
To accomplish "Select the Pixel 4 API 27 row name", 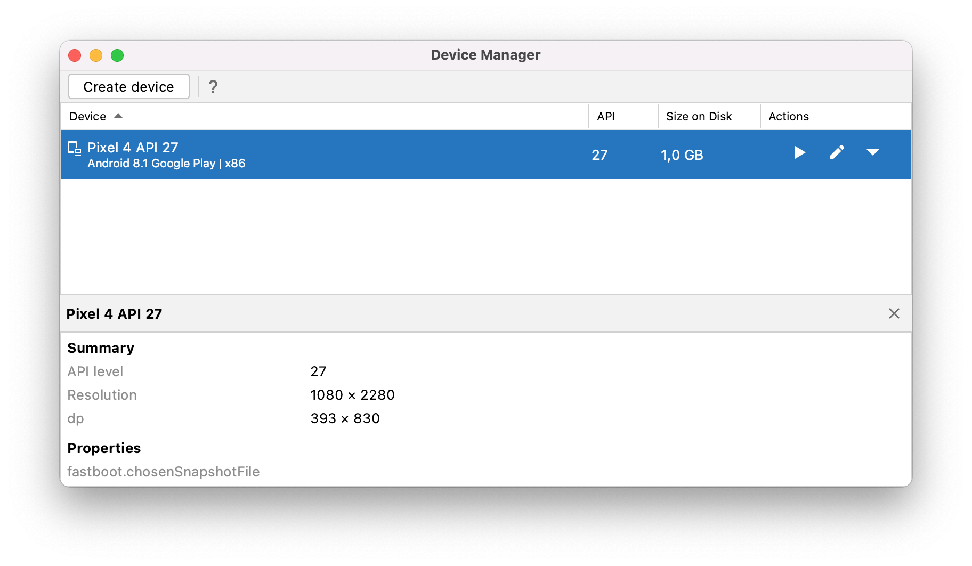I will click(133, 148).
